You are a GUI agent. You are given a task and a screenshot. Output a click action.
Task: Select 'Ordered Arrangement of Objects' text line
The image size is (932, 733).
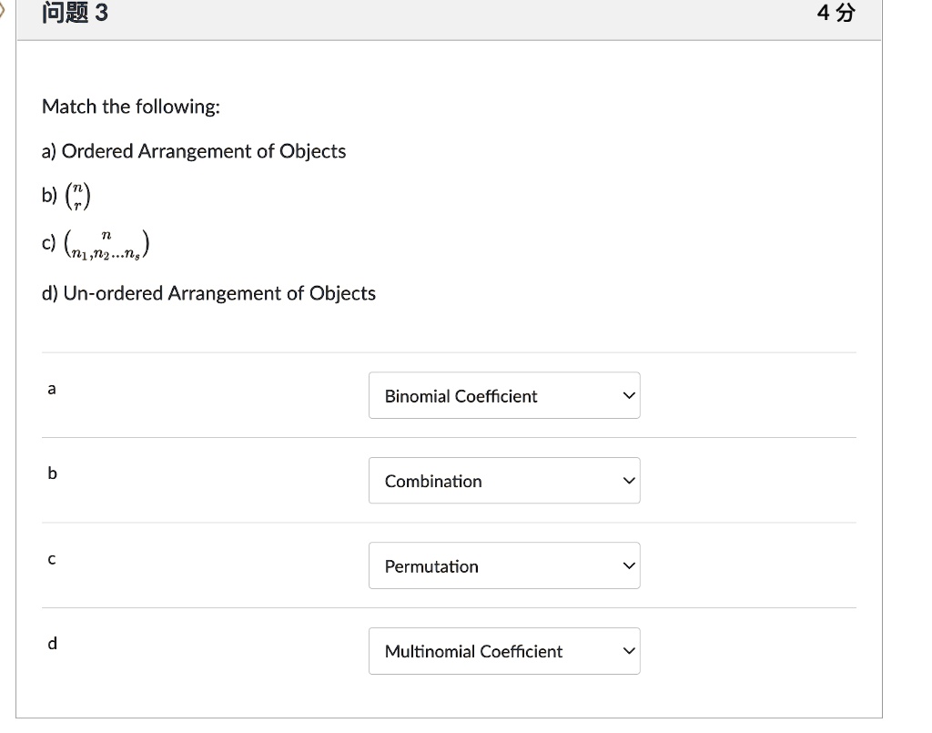194,151
